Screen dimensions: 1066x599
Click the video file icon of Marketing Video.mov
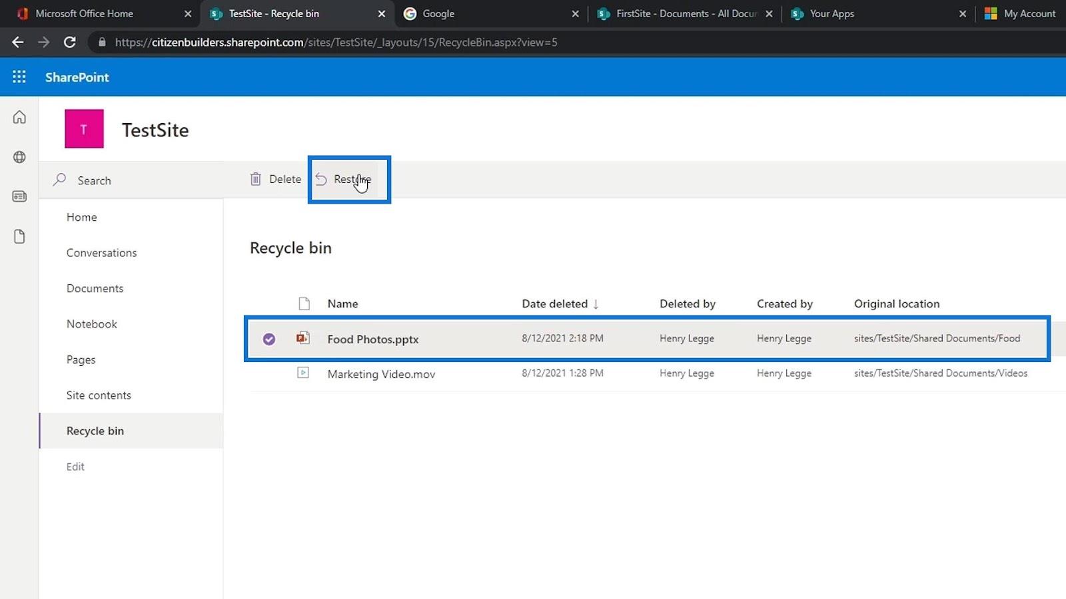point(303,373)
